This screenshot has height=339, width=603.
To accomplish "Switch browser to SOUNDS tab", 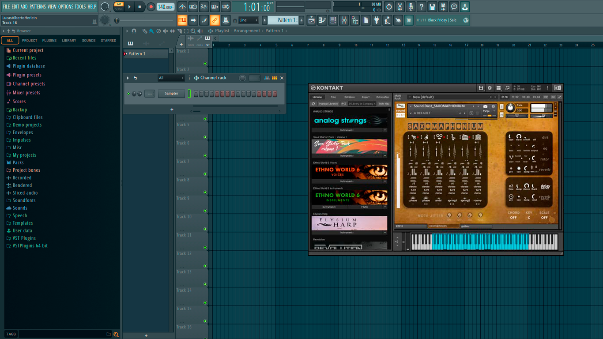I will pyautogui.click(x=89, y=41).
